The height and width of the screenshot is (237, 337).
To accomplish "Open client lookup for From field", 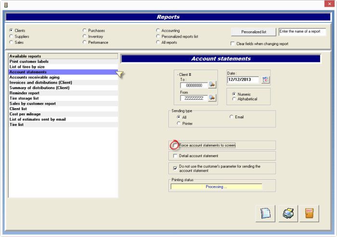I will (x=212, y=98).
